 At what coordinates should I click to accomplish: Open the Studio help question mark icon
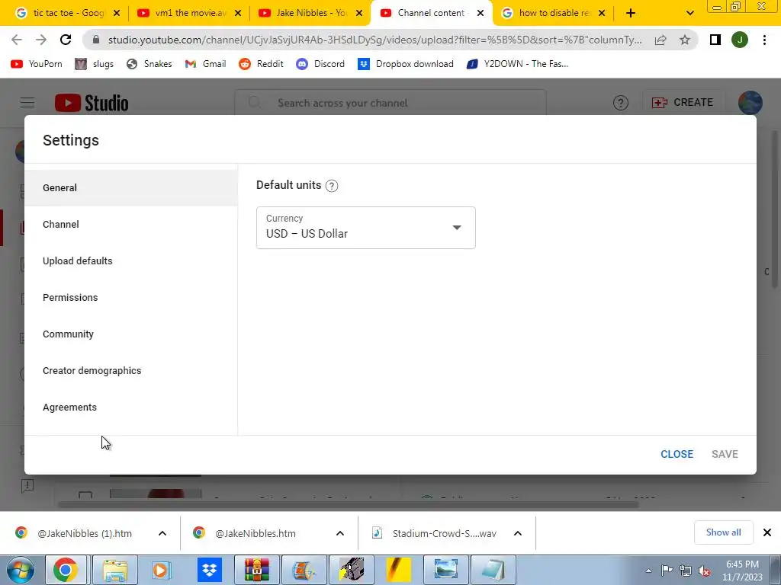[621, 103]
